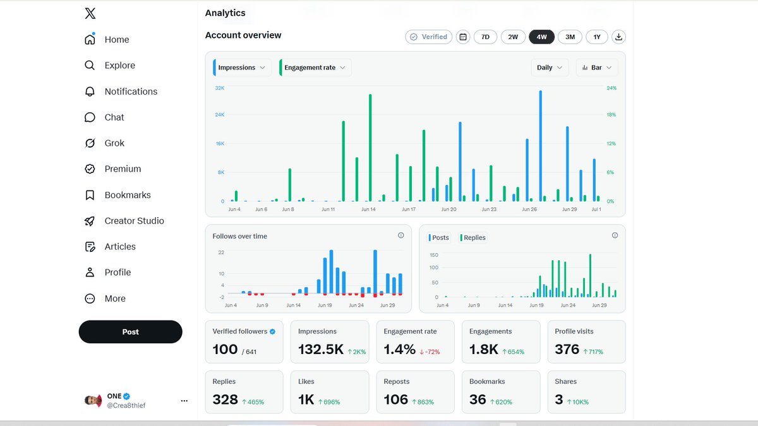Download analytics data icon
The height and width of the screenshot is (426, 758).
(619, 37)
